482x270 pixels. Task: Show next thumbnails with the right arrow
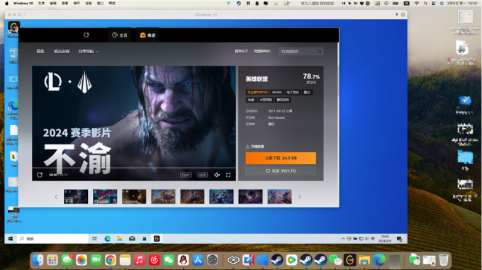[299, 196]
